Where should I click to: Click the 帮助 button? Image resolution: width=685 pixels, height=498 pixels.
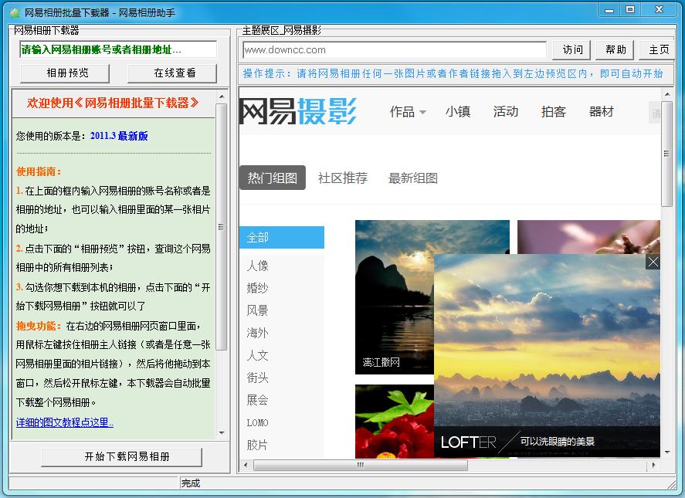coord(614,49)
